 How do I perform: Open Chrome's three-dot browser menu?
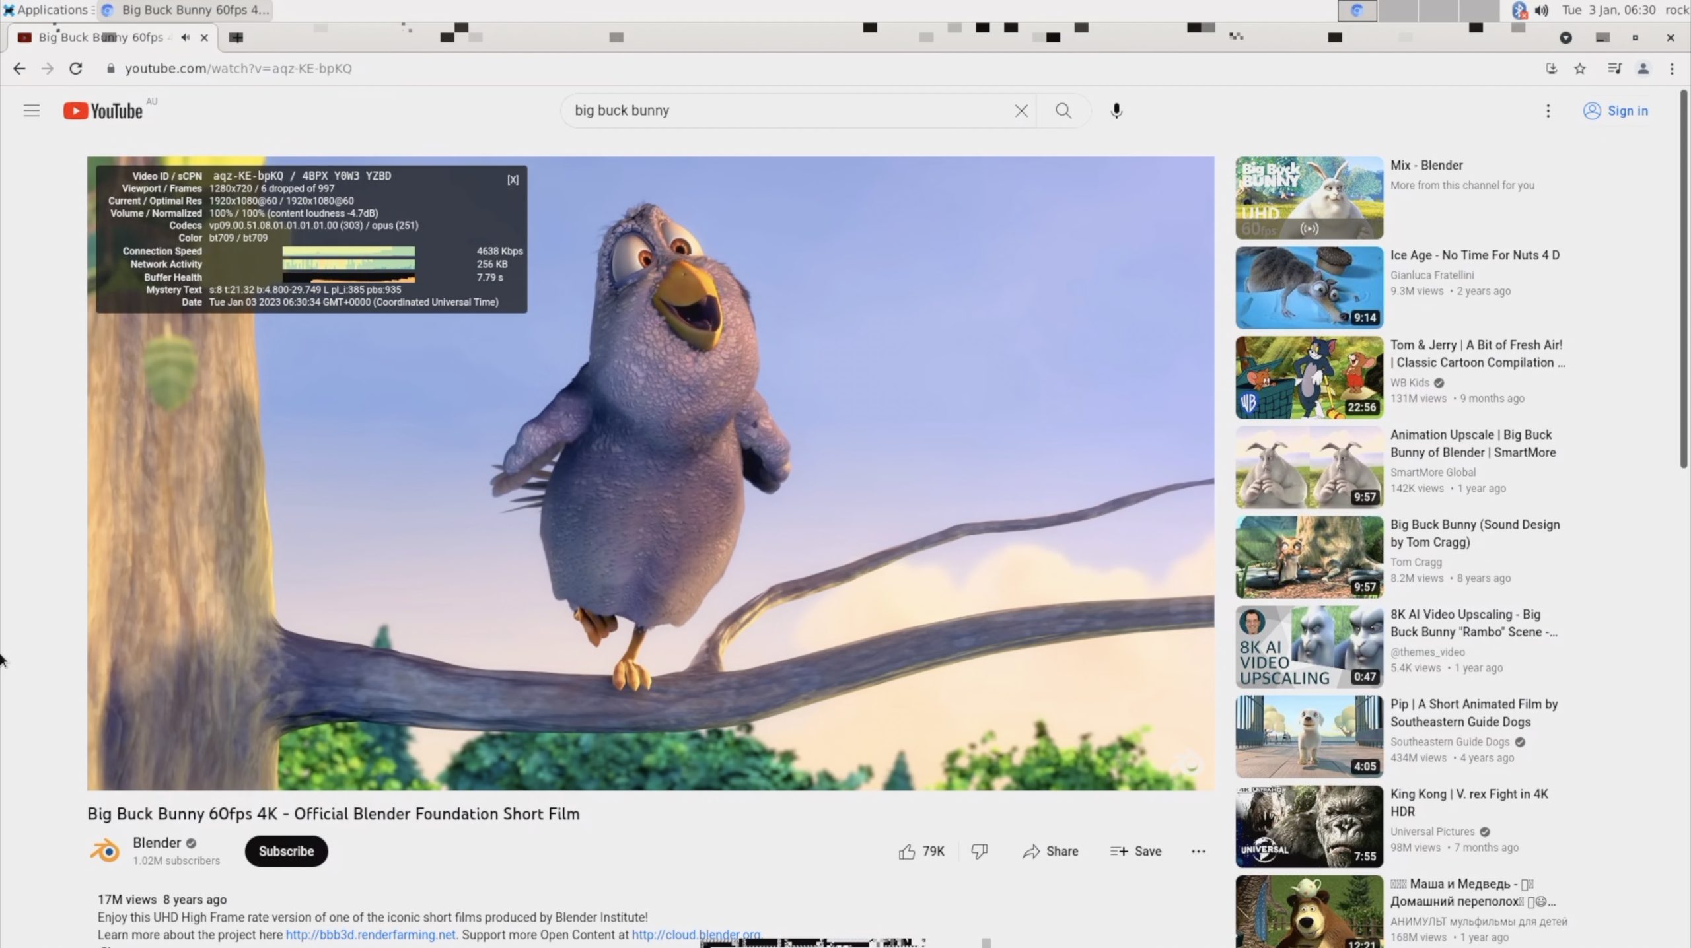click(1672, 69)
